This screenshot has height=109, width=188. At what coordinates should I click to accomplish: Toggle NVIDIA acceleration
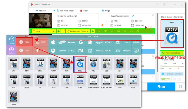pos(166,79)
